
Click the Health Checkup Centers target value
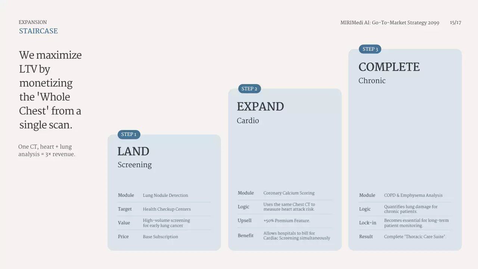[167, 209]
